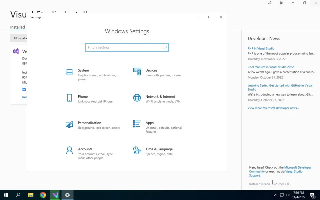This screenshot has height=200, width=320.
Task: Open the Phone settings icon
Action: tap(69, 98)
